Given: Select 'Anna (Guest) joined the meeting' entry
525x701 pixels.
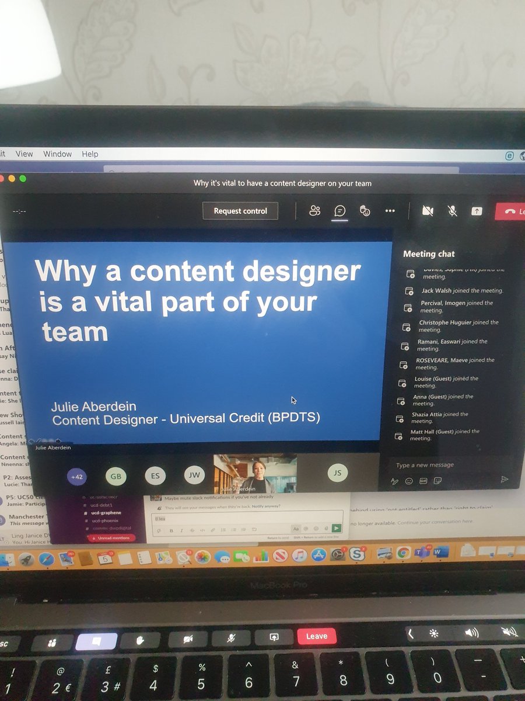Looking at the screenshot, I should click(x=435, y=400).
